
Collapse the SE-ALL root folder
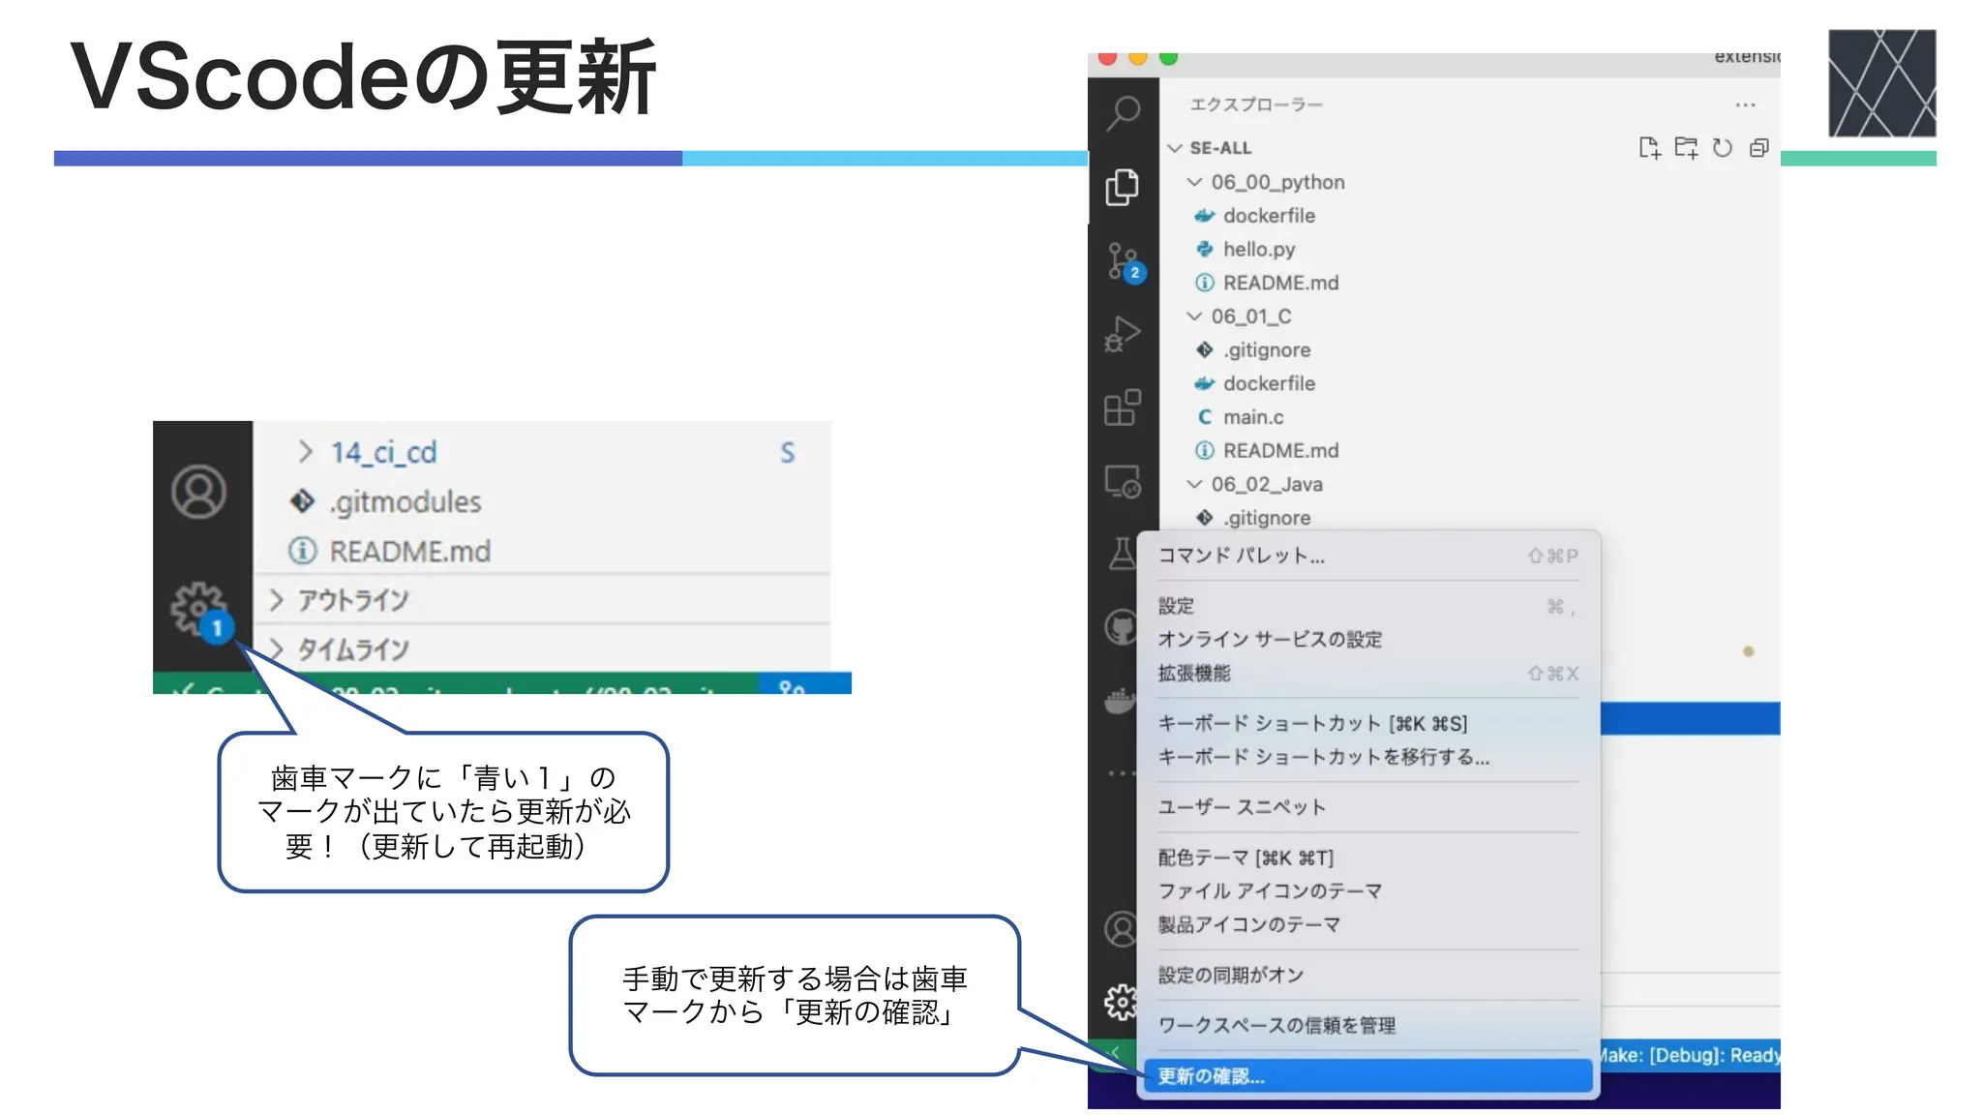tap(1175, 148)
